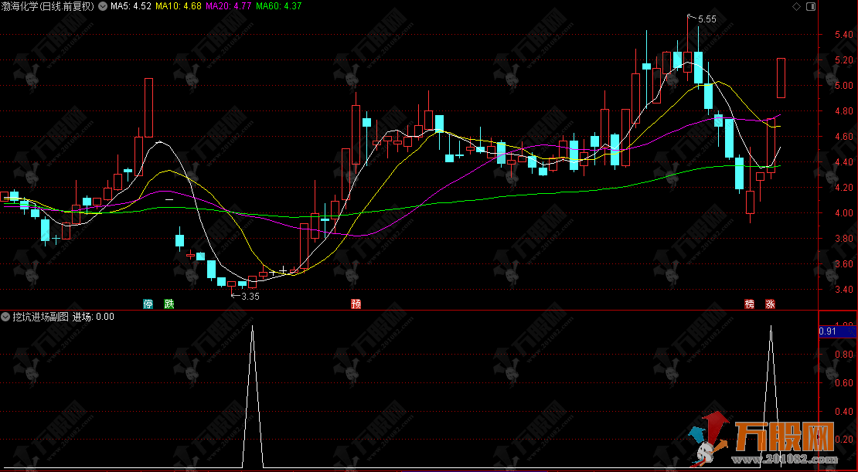Select the yellow MA10 indicator label
The height and width of the screenshot is (472, 858).
[x=179, y=6]
